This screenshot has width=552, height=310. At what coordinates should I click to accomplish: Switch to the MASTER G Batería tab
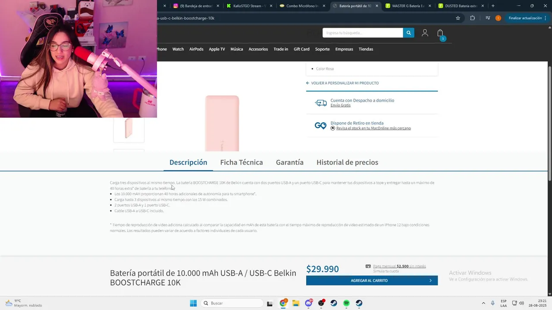[408, 6]
